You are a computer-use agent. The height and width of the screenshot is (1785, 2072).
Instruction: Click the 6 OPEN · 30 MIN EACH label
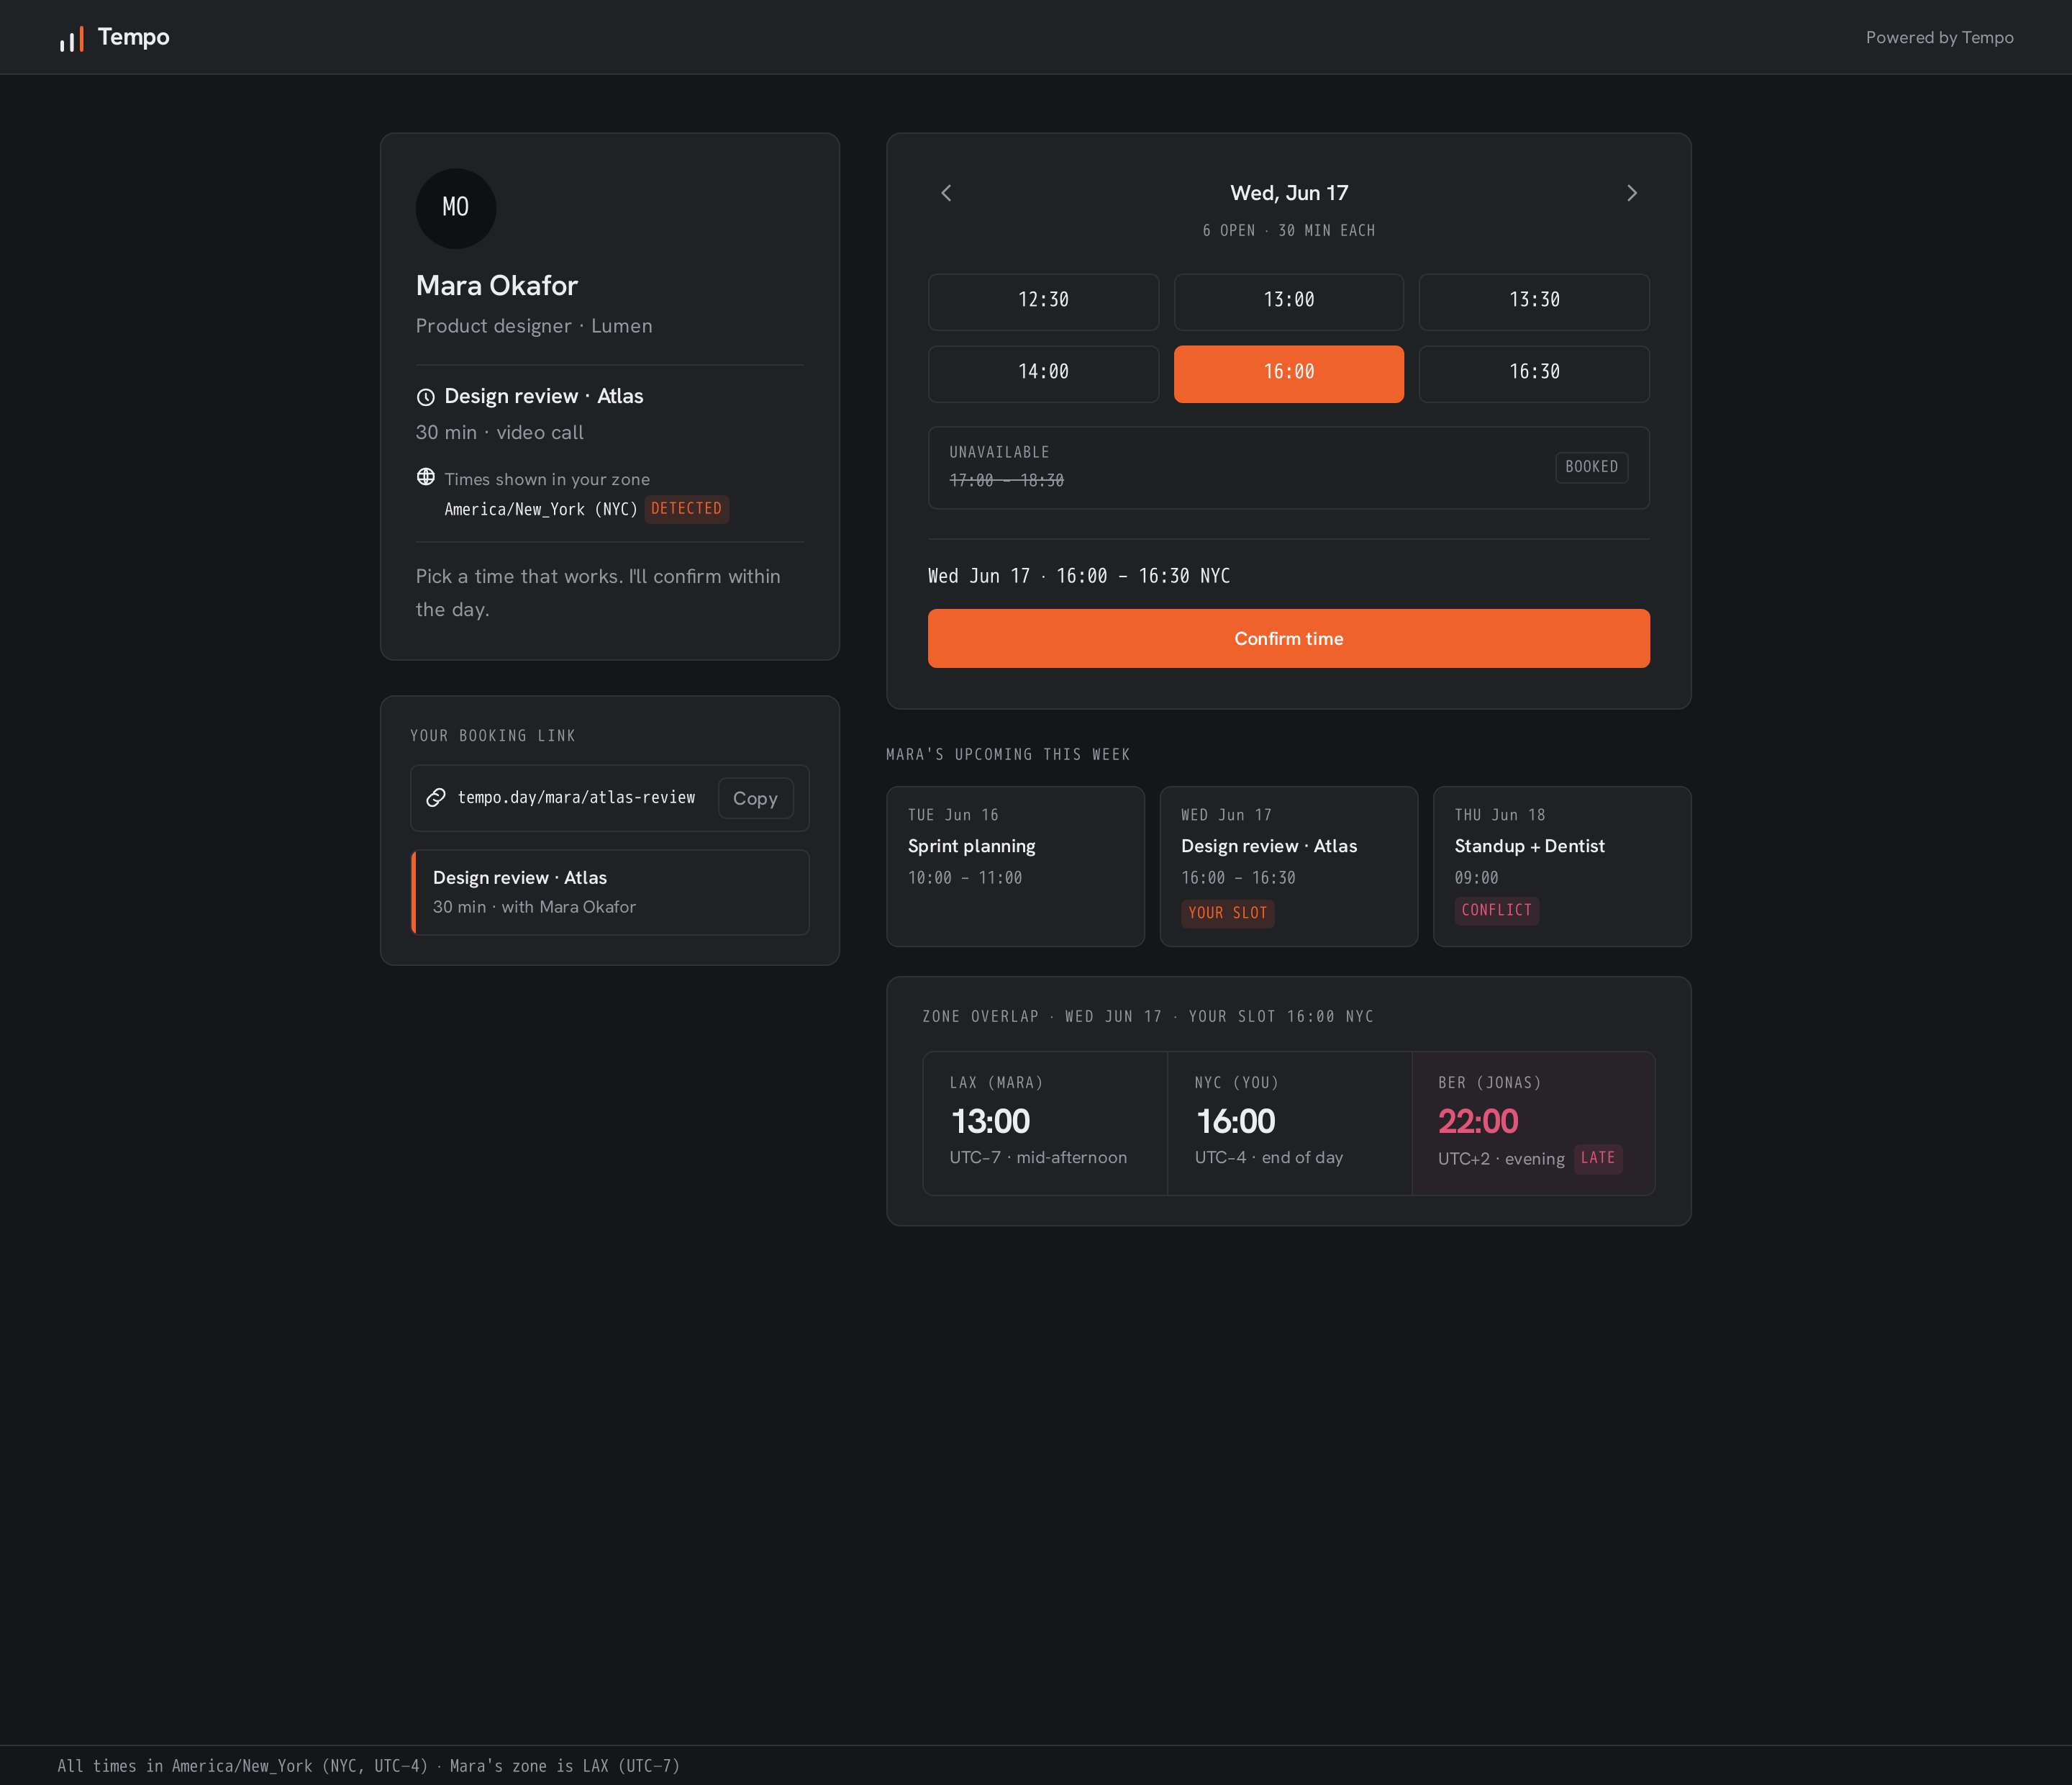tap(1289, 231)
